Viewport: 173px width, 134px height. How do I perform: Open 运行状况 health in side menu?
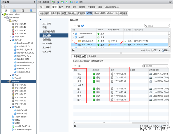(47, 23)
